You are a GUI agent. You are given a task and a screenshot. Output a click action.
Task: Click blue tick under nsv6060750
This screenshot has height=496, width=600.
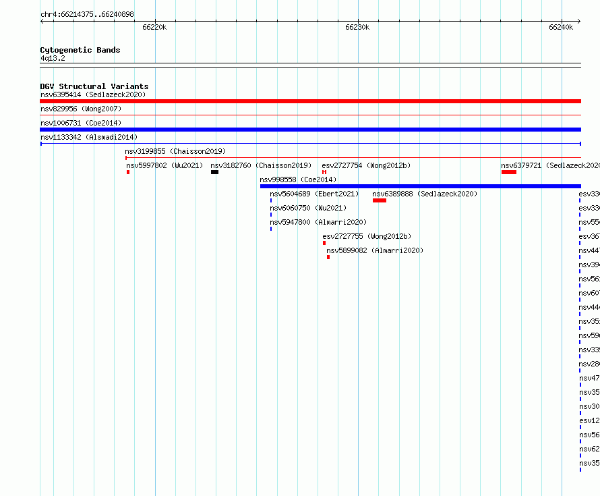coord(271,215)
